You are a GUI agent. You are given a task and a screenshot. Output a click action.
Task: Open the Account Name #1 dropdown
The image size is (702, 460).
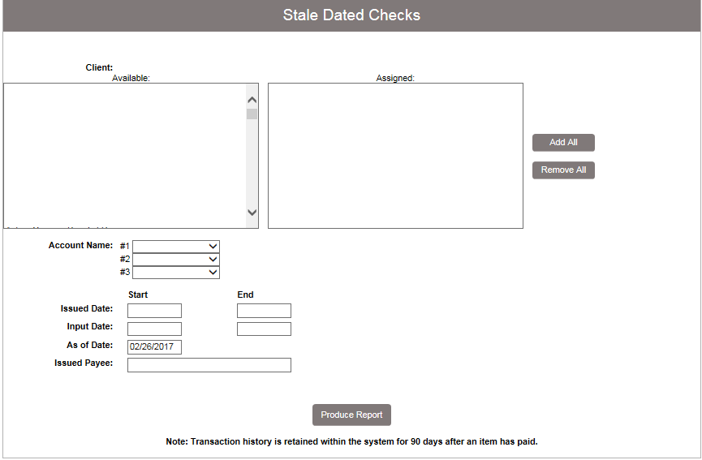(176, 247)
